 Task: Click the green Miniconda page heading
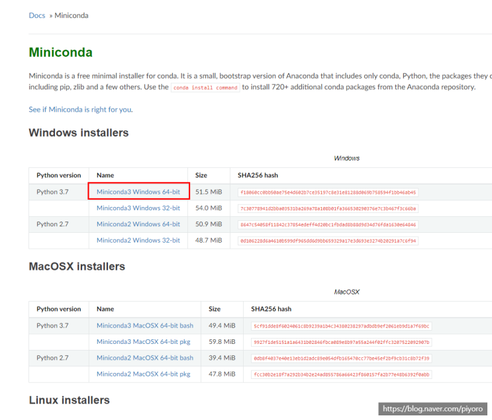[x=60, y=52]
